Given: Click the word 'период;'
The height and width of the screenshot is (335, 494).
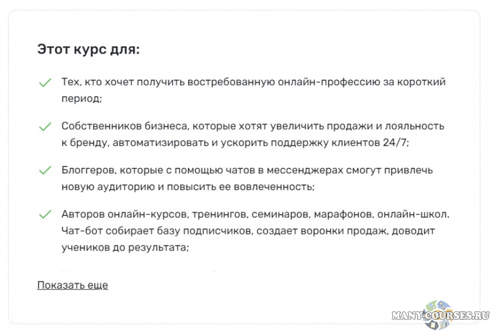Looking at the screenshot, I should pyautogui.click(x=82, y=99).
